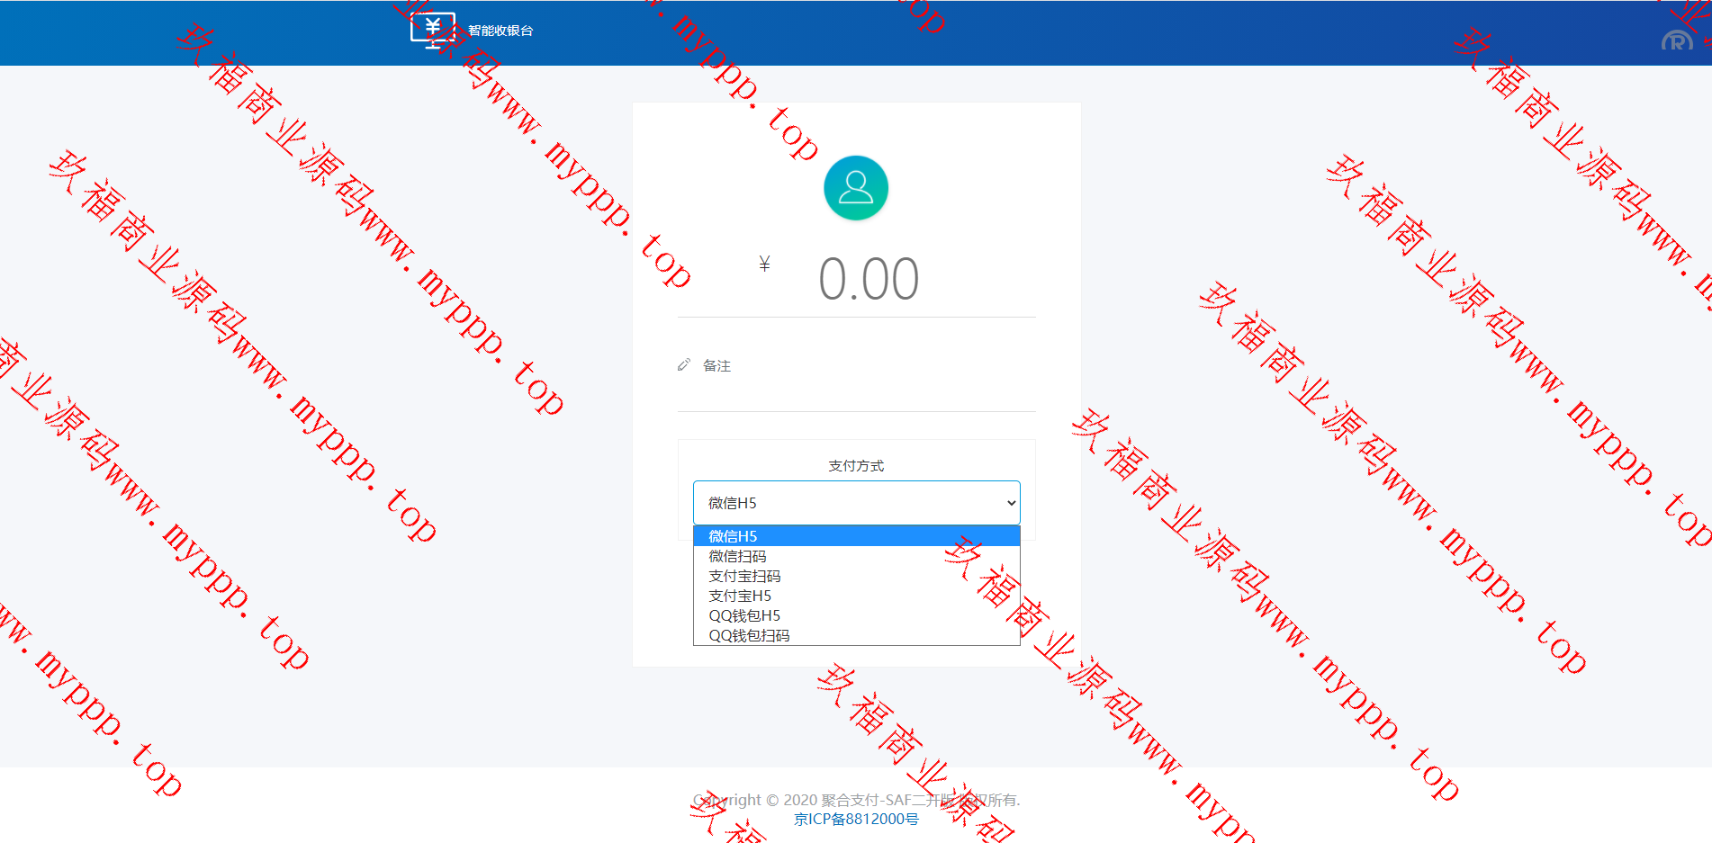Choose the QQ钱包H5 option
Screen dimensions: 1712x843
pos(745,615)
